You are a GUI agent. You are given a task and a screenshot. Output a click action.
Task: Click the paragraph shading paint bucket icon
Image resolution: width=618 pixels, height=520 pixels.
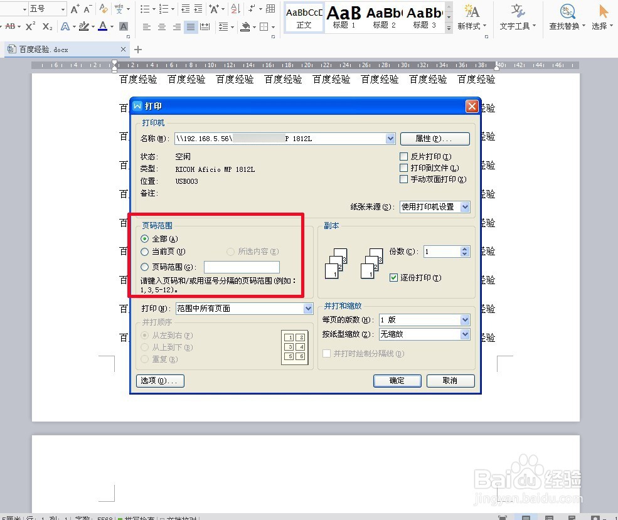245,27
